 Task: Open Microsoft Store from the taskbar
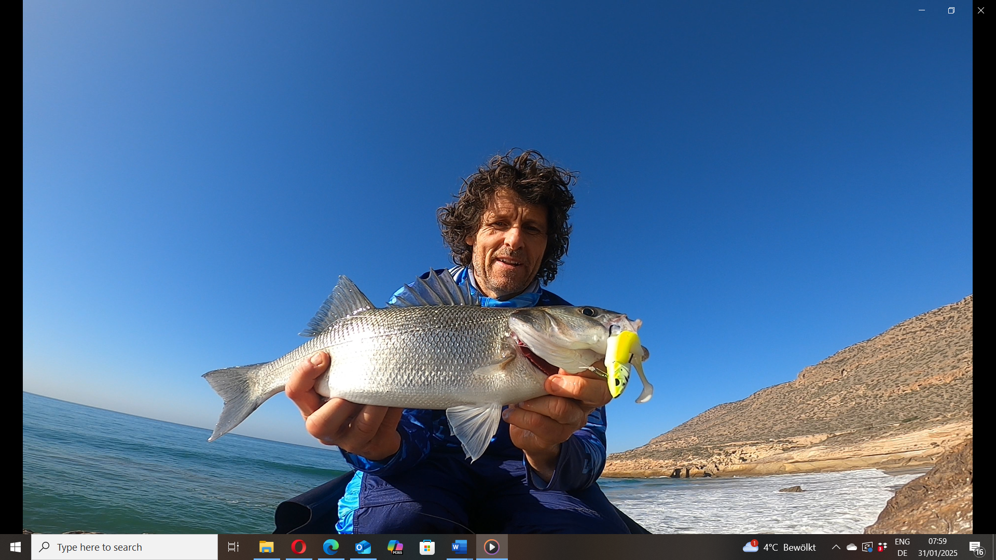click(x=427, y=547)
